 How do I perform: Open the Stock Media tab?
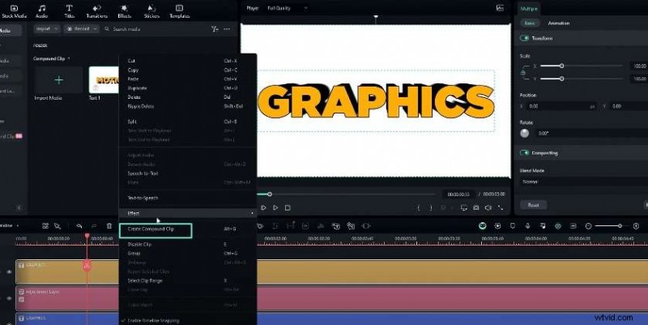point(14,11)
